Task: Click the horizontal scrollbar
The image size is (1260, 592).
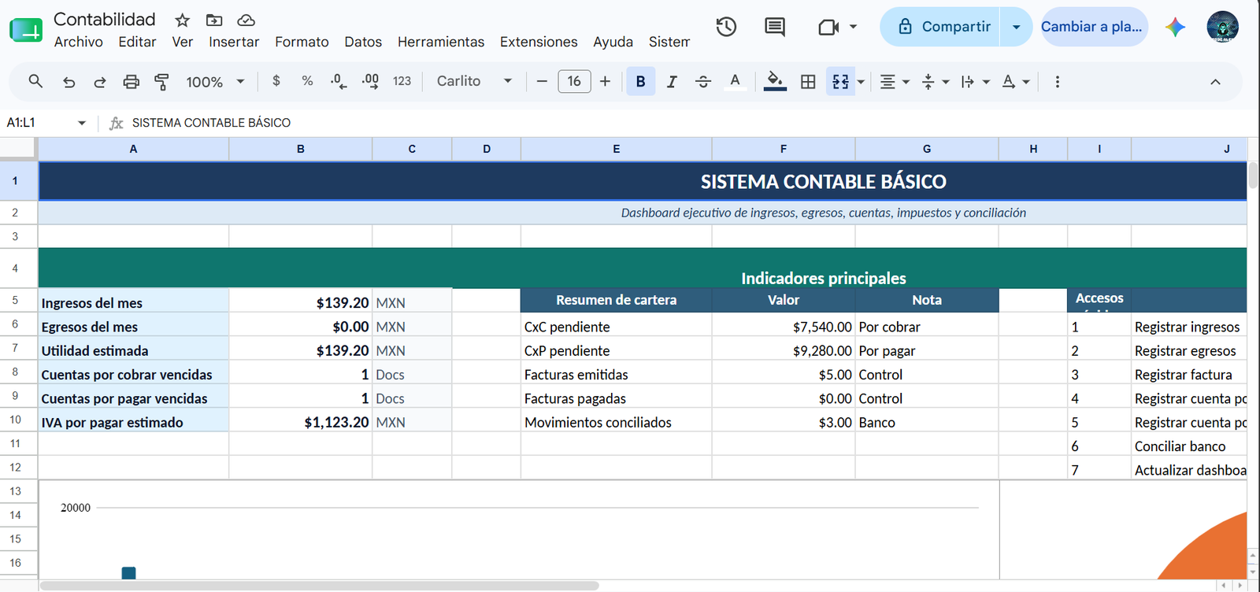Action: (x=320, y=586)
